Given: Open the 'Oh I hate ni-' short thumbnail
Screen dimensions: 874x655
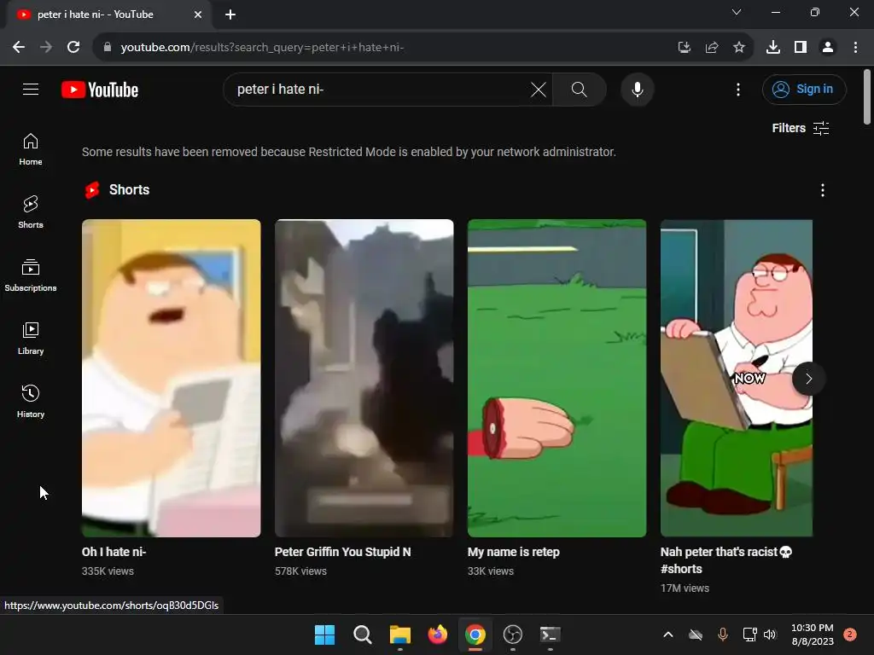Looking at the screenshot, I should tap(171, 378).
